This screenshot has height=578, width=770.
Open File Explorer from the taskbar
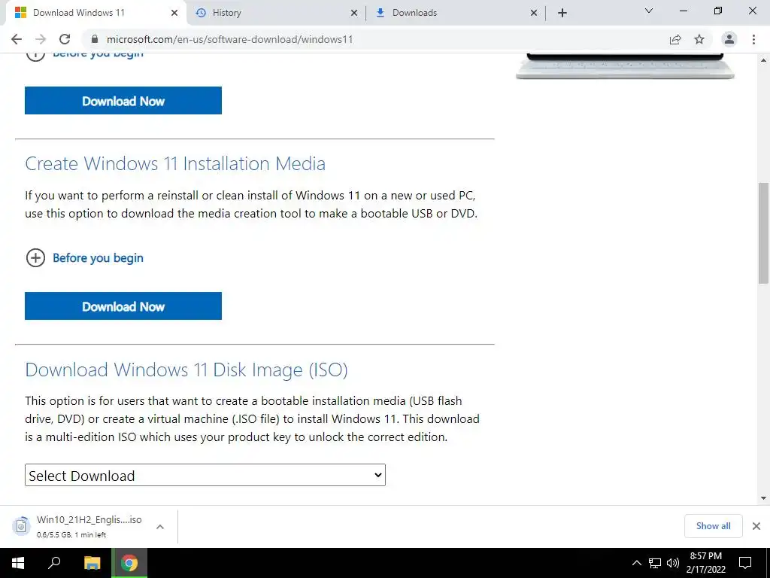point(92,563)
